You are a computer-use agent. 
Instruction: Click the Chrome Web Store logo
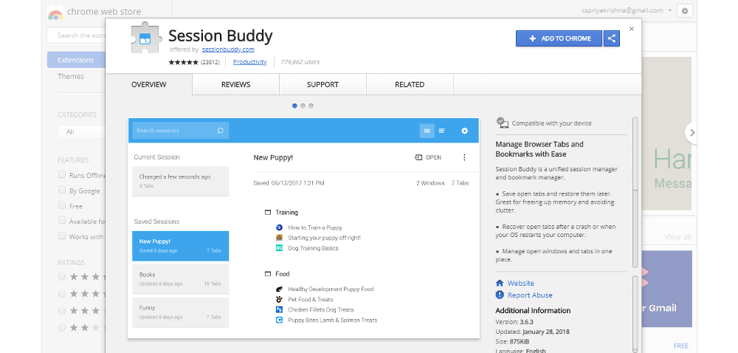tap(55, 12)
